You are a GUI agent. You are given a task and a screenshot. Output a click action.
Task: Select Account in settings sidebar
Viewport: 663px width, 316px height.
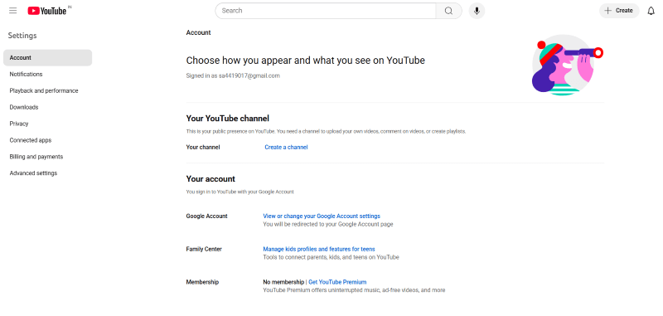point(47,58)
